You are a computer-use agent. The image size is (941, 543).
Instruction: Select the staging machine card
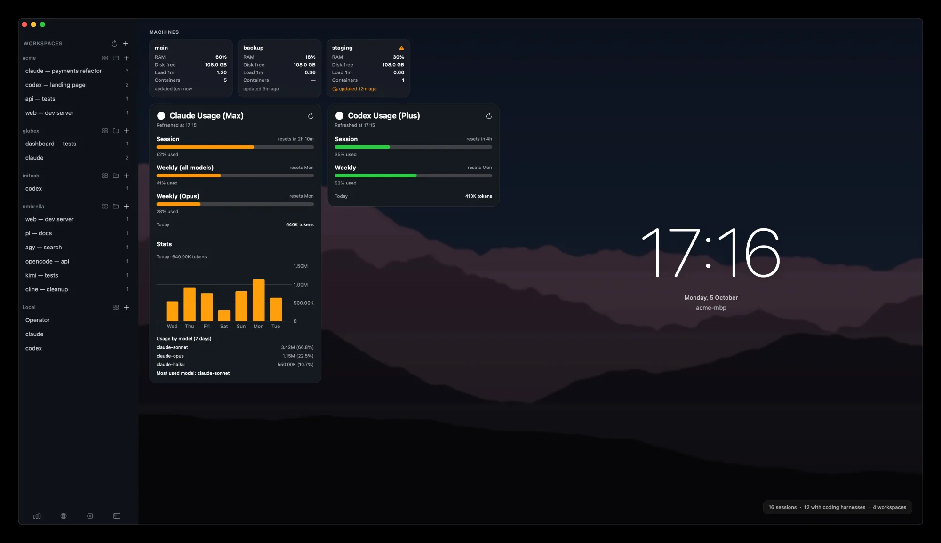coord(368,68)
